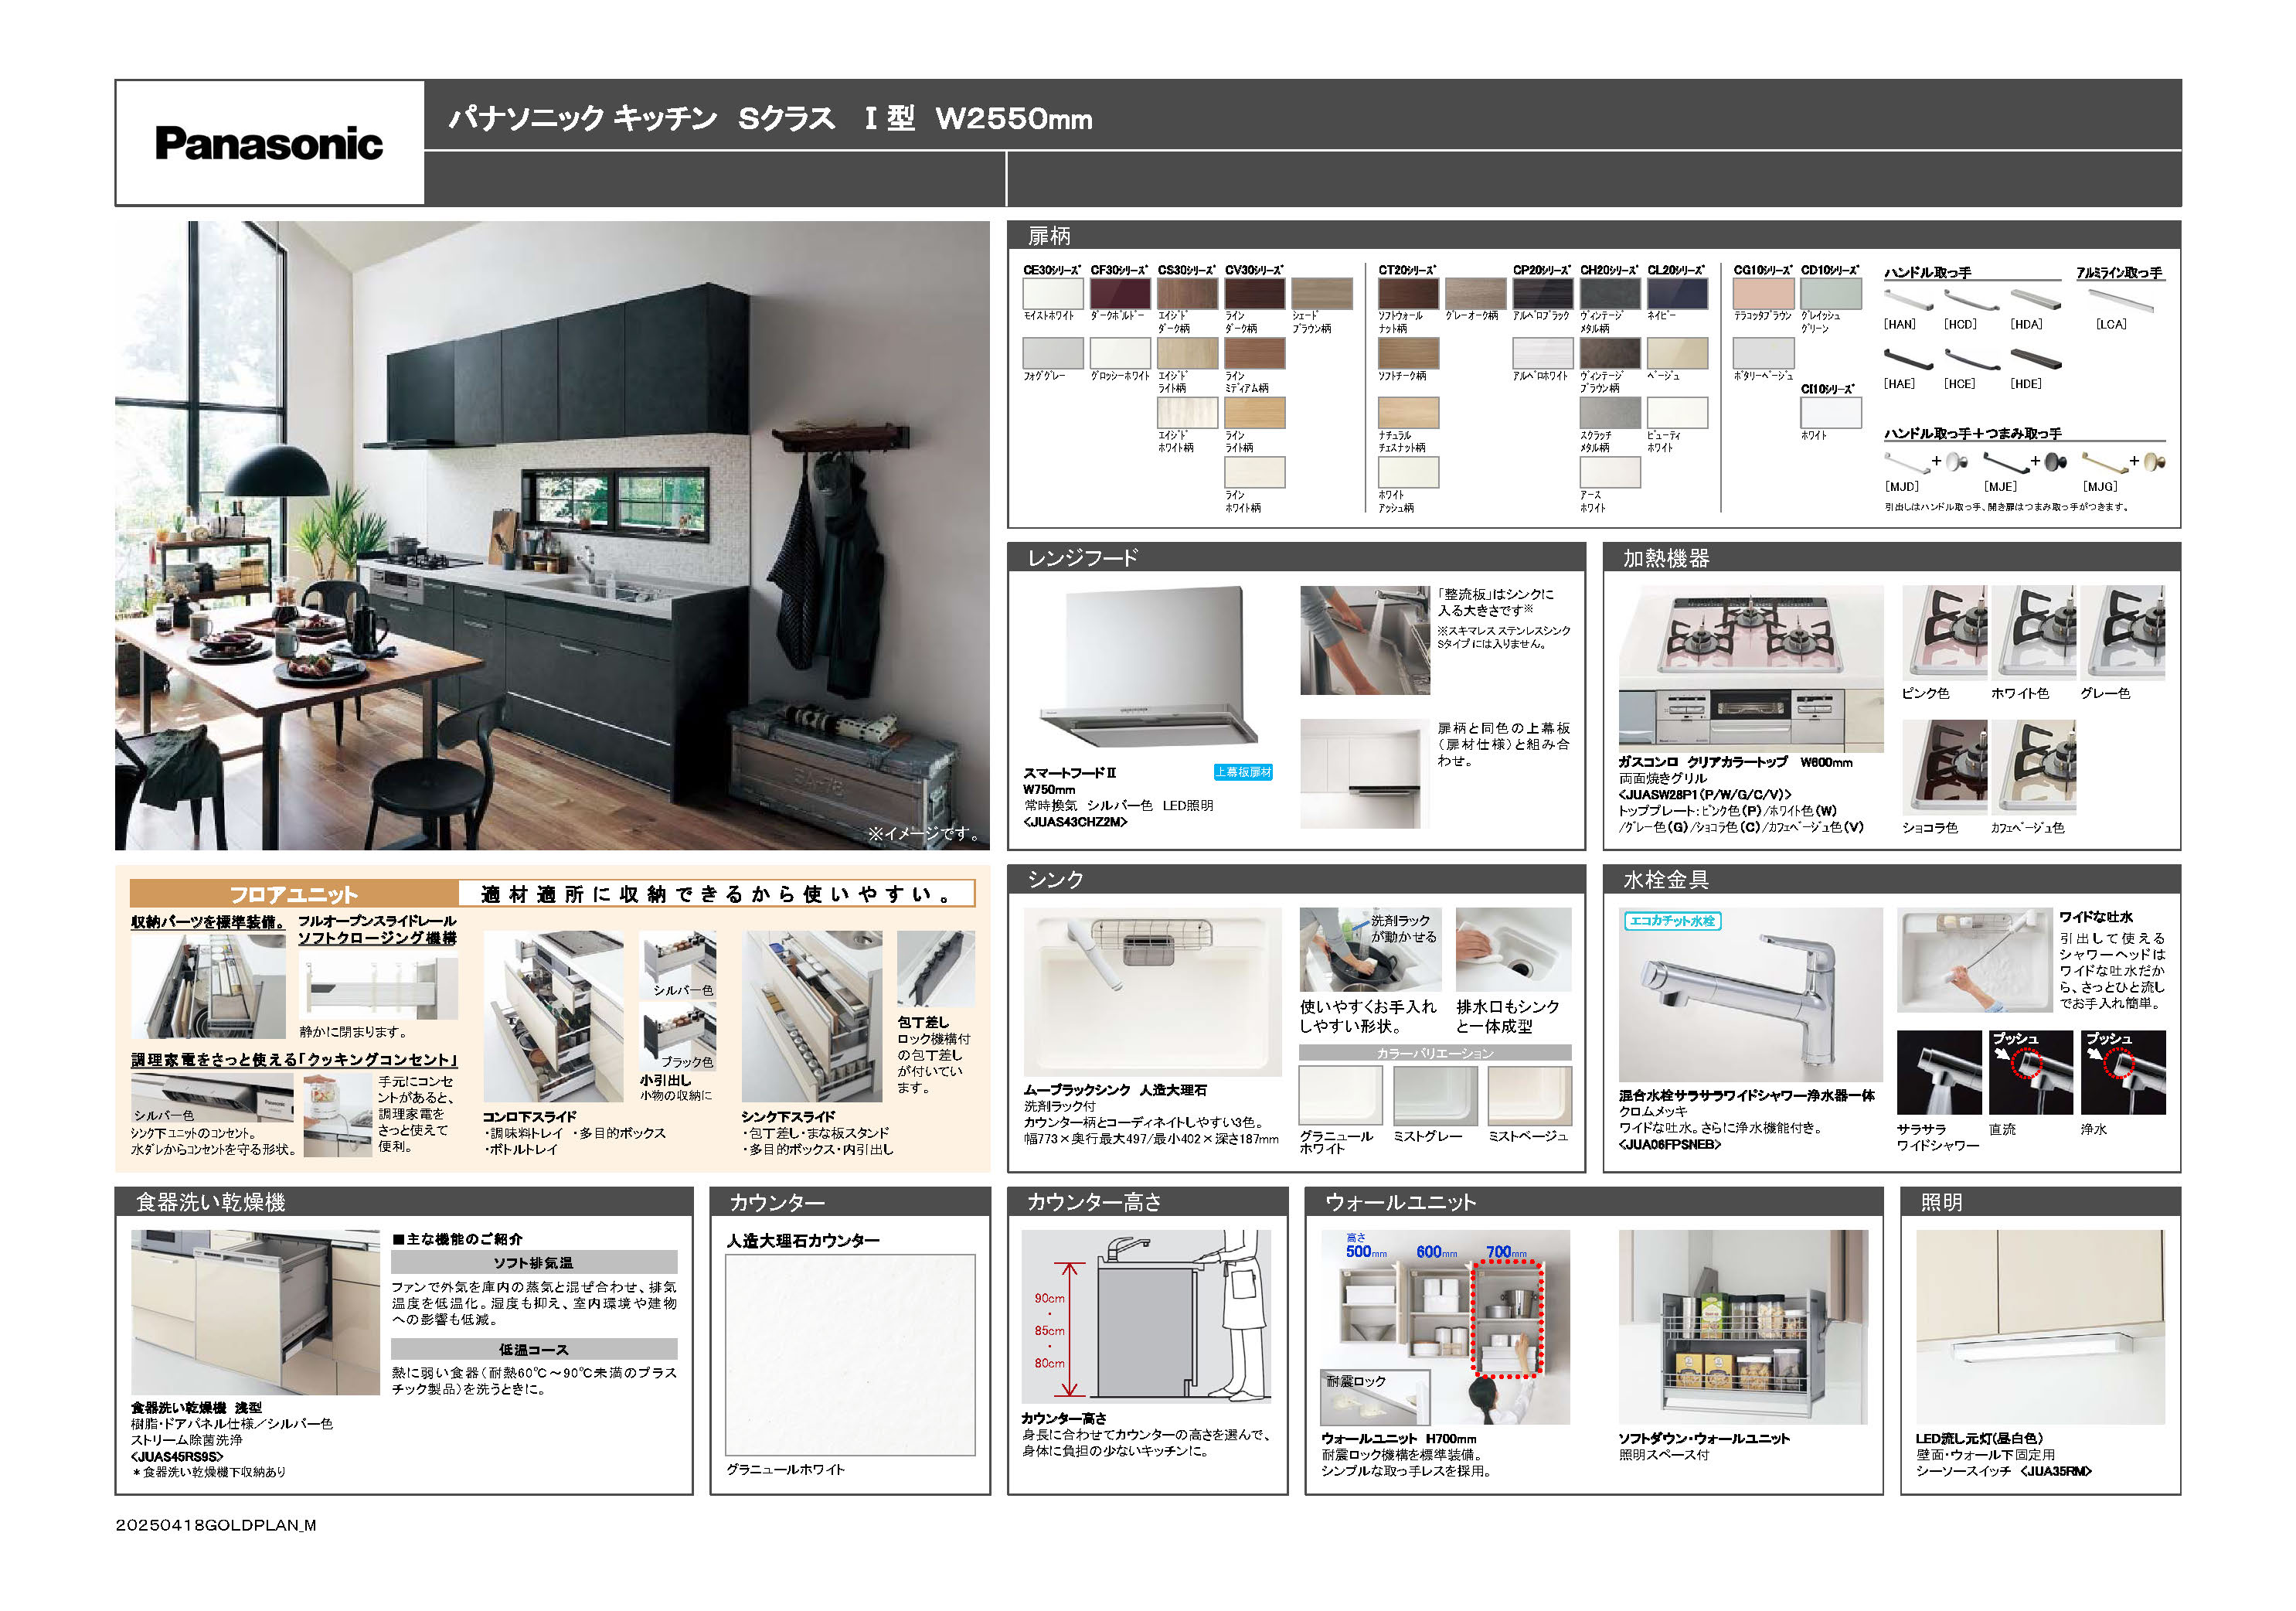This screenshot has width=2296, height=1611.
Task: Pick the モイストホワイト door swatch
Action: point(1053,294)
